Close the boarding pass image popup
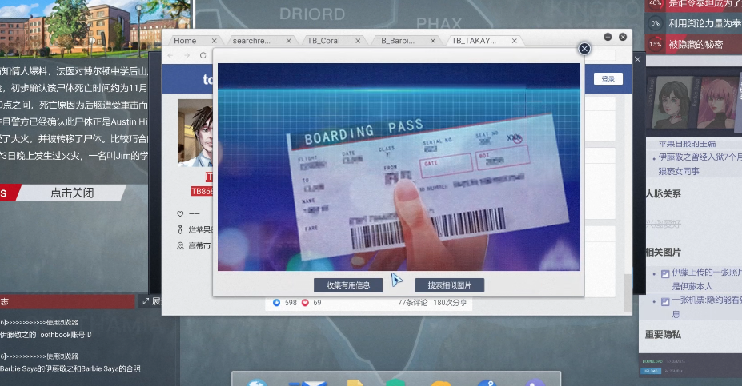 tap(584, 49)
